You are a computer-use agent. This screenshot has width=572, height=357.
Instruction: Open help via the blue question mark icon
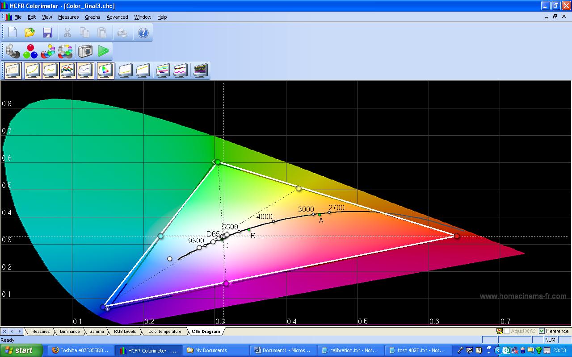[143, 33]
